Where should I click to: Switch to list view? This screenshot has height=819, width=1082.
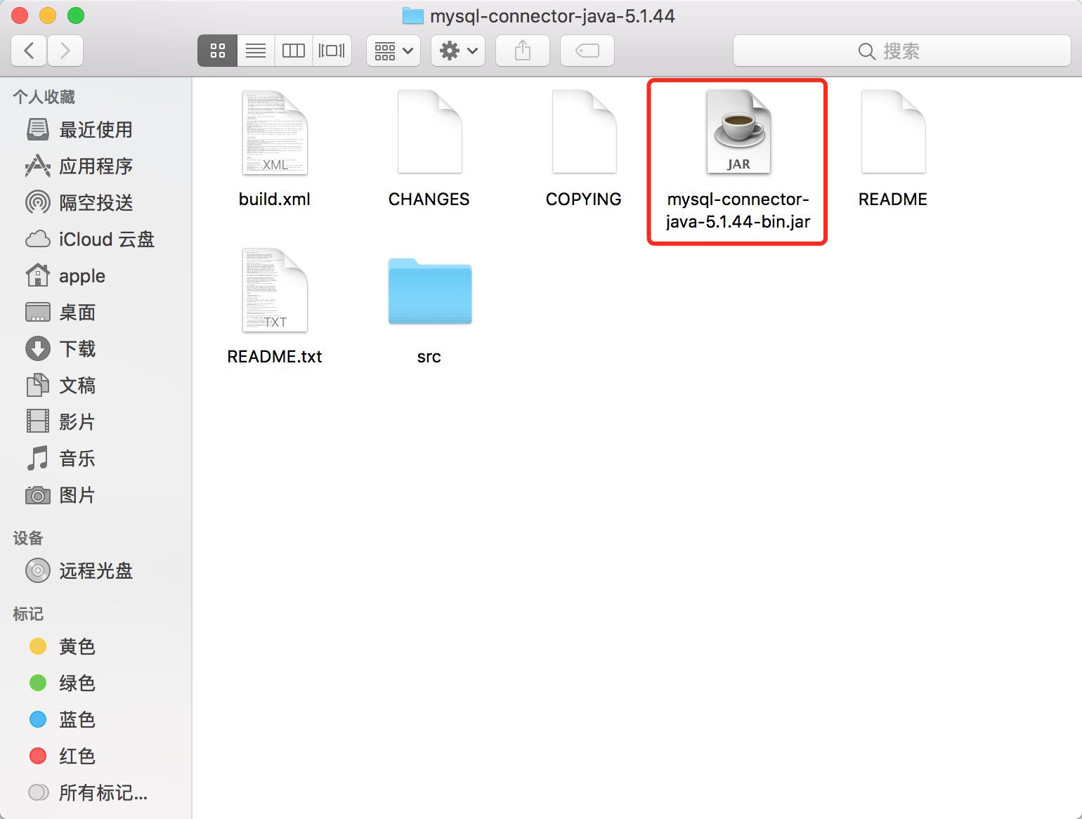256,51
